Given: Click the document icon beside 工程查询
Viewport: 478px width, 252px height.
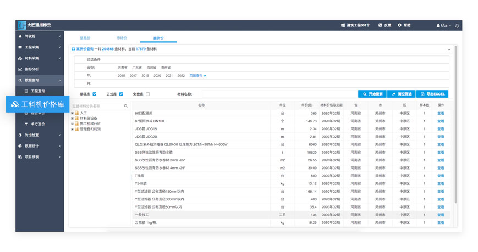Looking at the screenshot, I should point(26,91).
